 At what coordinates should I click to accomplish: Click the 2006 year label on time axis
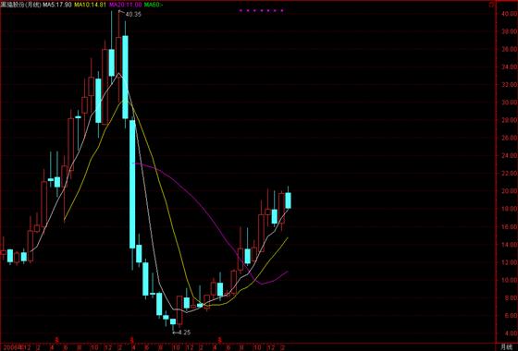pyautogui.click(x=10, y=347)
